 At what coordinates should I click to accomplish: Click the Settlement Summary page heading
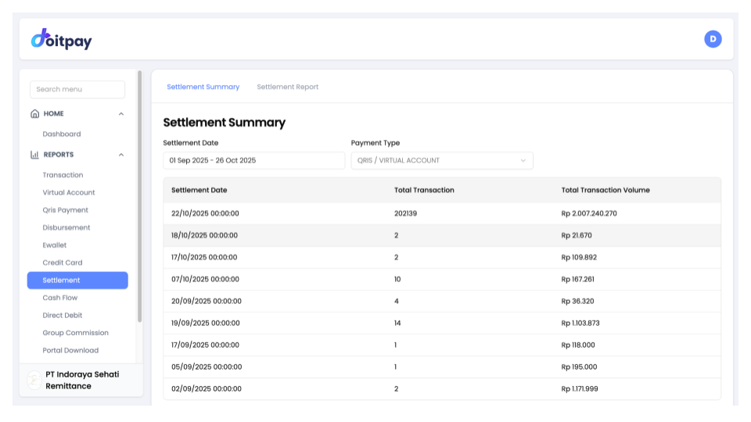click(225, 123)
